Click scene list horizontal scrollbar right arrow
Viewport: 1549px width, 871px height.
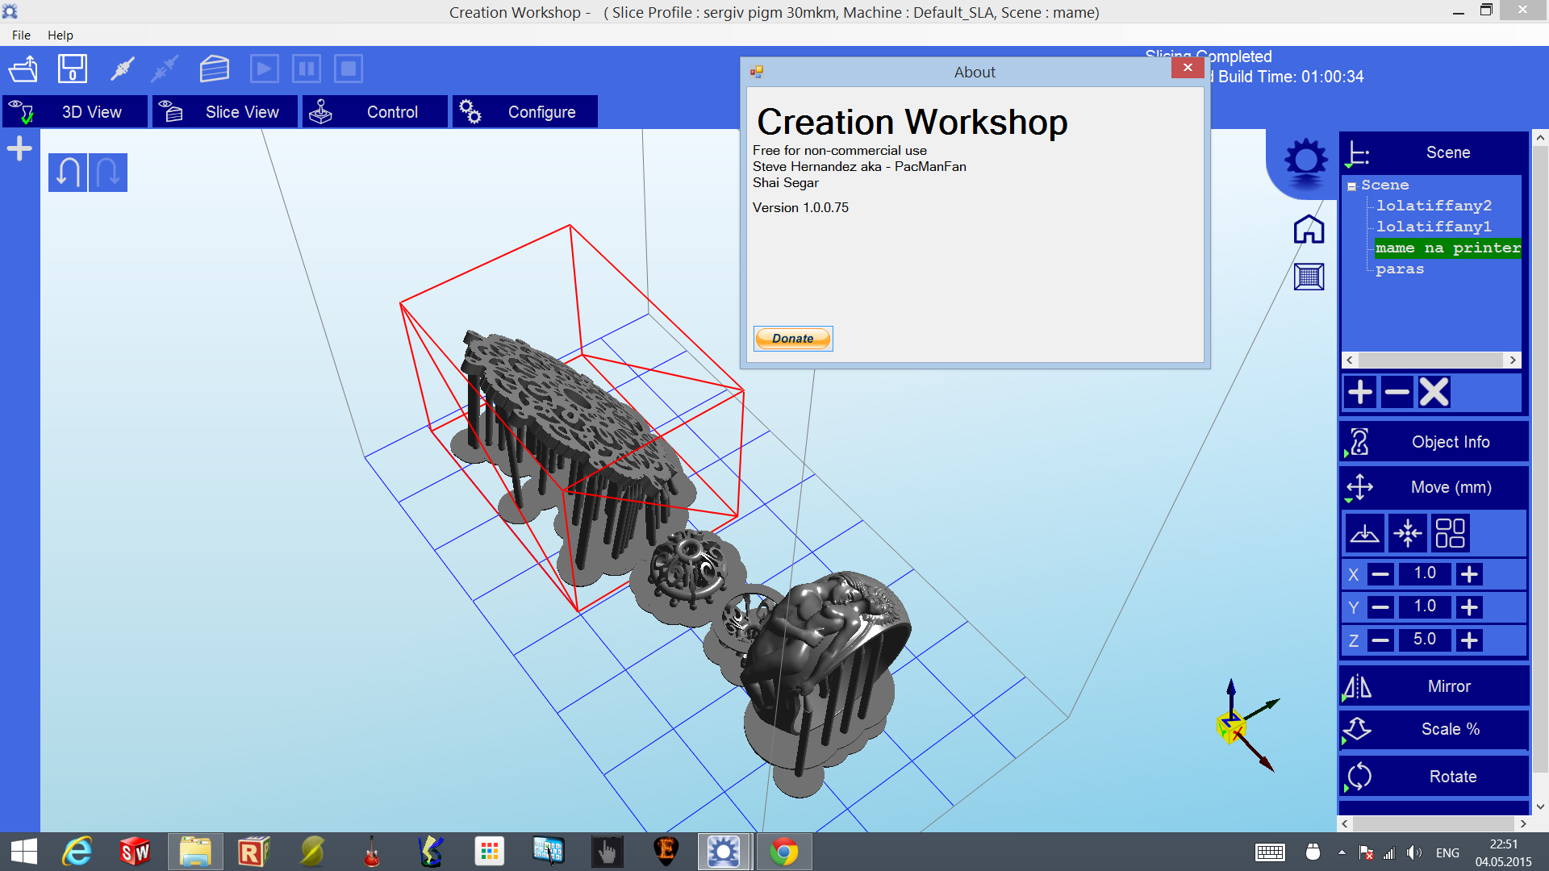click(x=1513, y=360)
